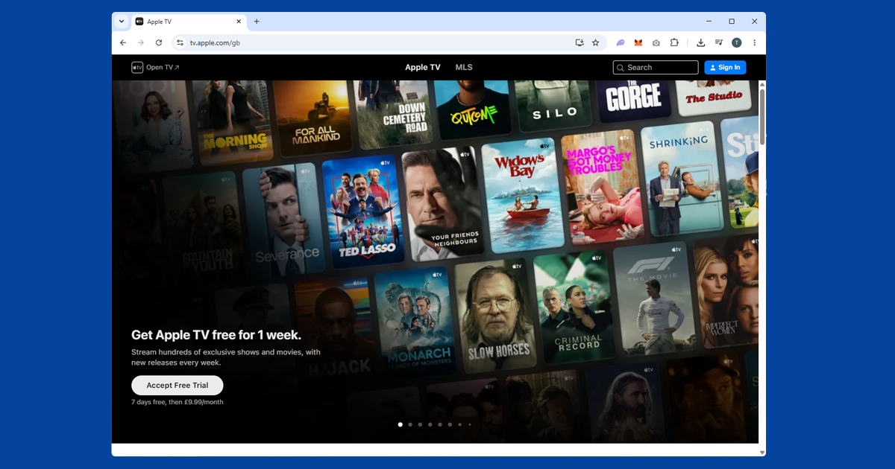Click the blue Sign In button
Screen dimensions: 895x469
pos(725,68)
